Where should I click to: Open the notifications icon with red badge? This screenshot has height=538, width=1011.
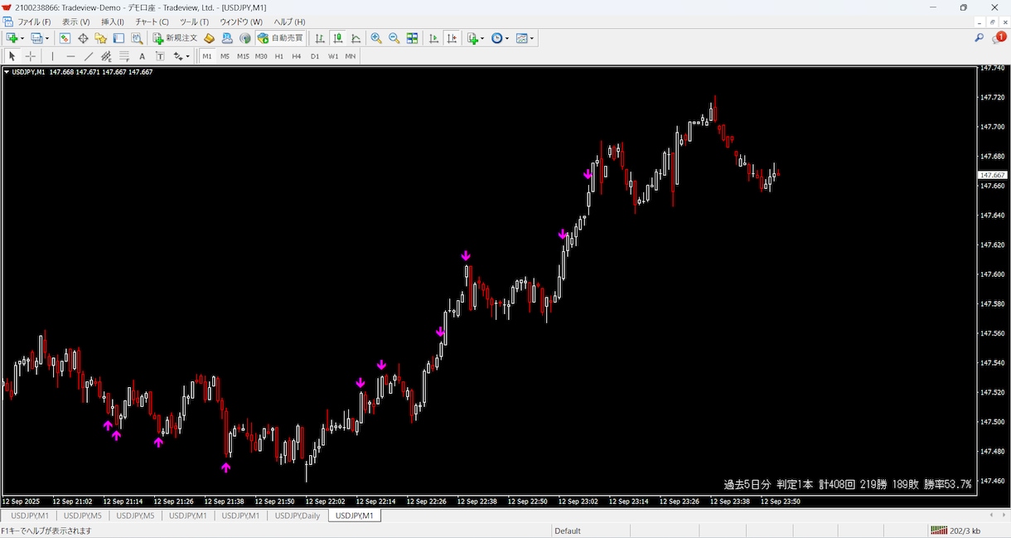[x=999, y=38]
